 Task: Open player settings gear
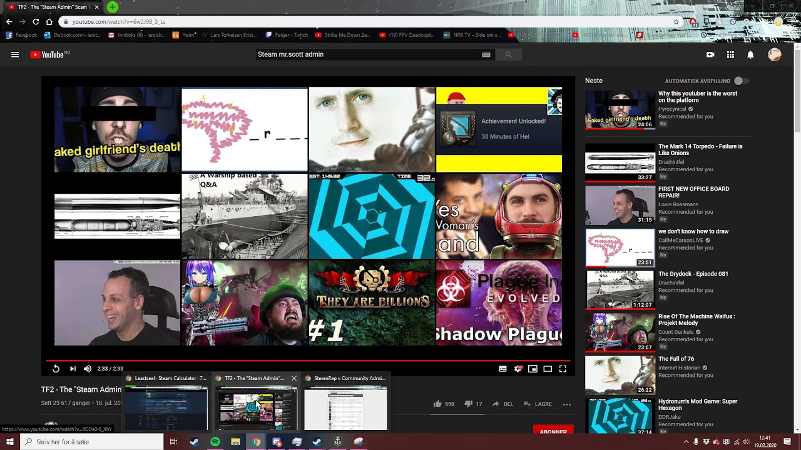point(518,369)
